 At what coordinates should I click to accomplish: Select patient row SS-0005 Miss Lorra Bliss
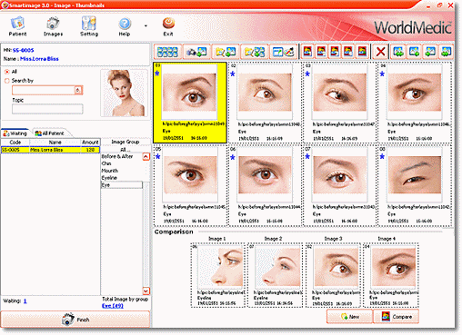50,150
